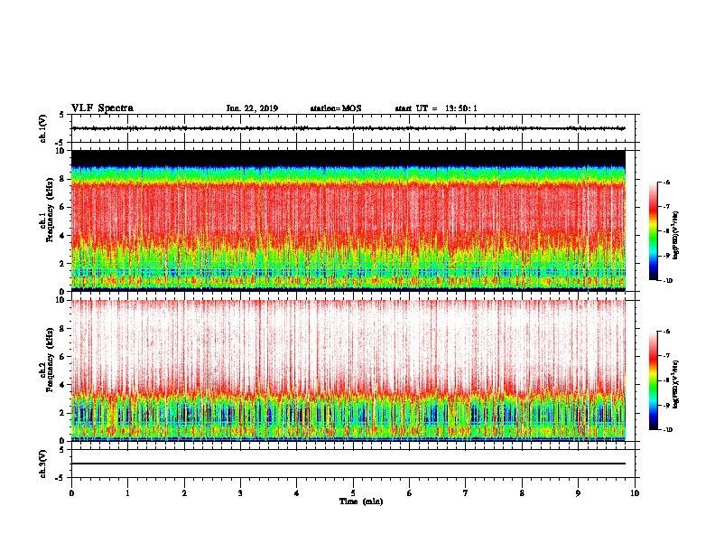The image size is (715, 553).
Task: Click the ch.3 flat voltage trace
Action: click(348, 464)
